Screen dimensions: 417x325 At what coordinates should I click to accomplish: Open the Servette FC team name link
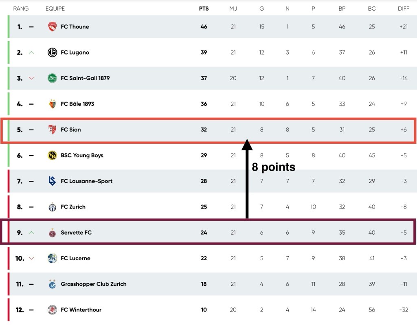(76, 233)
